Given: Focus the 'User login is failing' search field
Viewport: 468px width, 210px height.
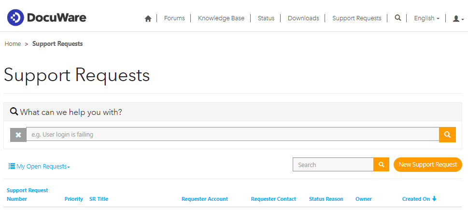Looking at the screenshot, I should pos(232,135).
